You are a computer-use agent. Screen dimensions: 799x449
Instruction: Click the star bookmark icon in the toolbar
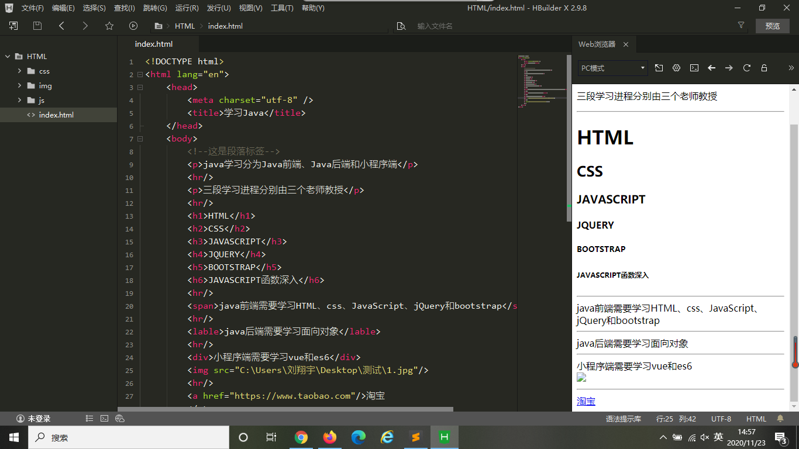109,26
